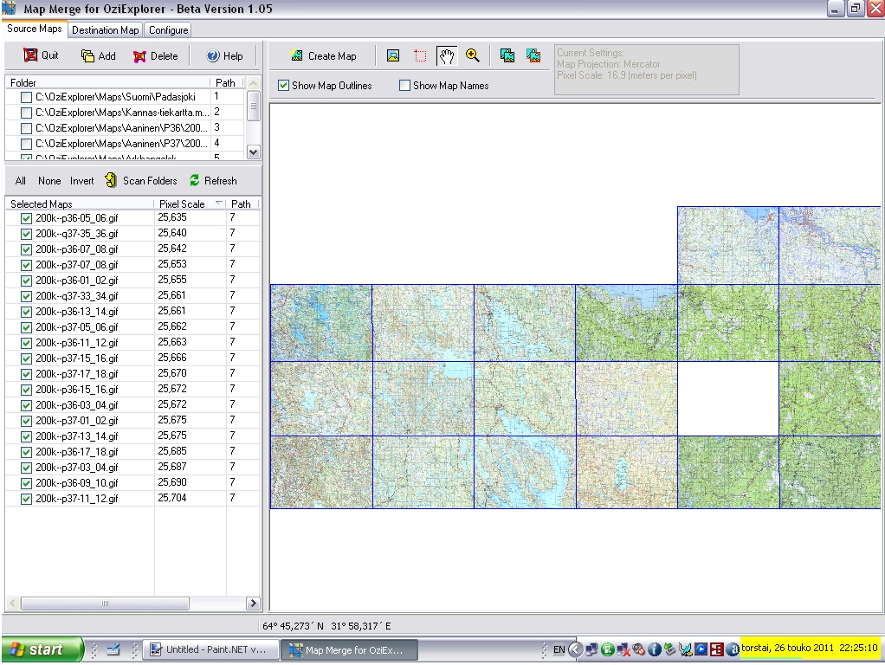This screenshot has height=665, width=885.
Task: Uncheck the 200k--p36-05_06.gif map
Action: pyautogui.click(x=26, y=218)
